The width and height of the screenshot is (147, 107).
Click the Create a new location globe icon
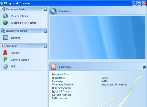click(5, 23)
